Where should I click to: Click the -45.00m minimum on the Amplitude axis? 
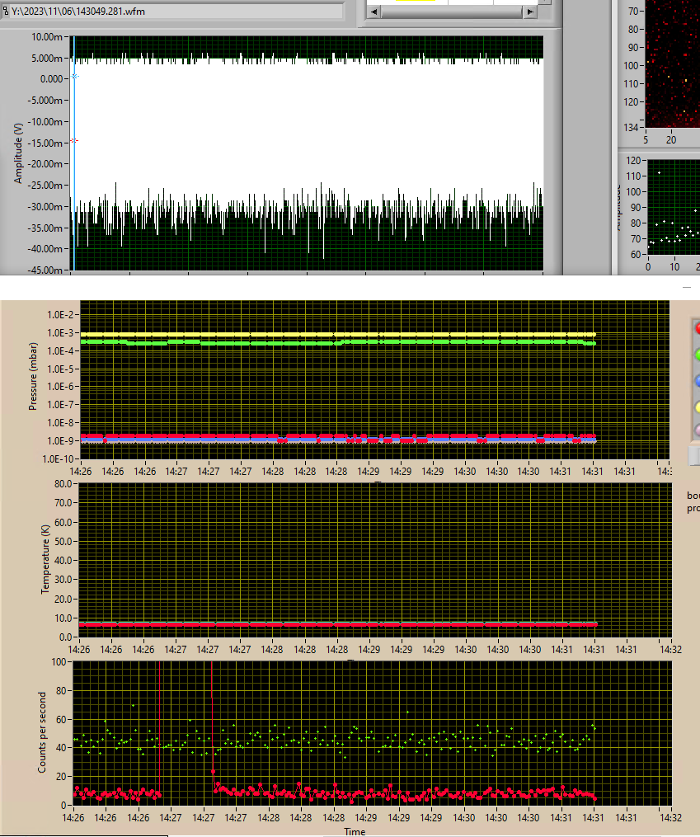(43, 270)
